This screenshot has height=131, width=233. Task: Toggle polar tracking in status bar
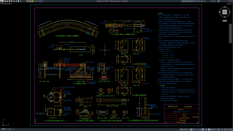coord(193,130)
